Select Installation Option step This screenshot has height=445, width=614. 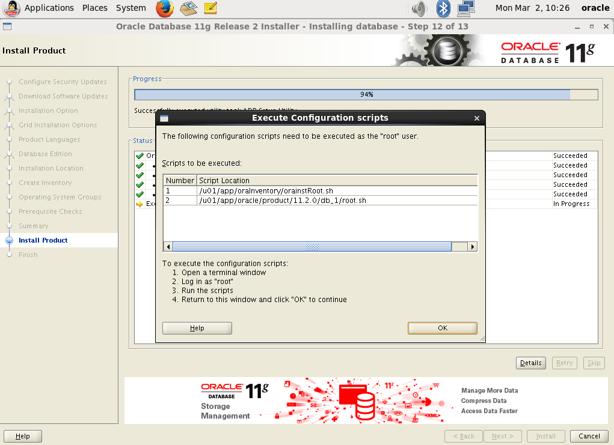[x=48, y=110]
